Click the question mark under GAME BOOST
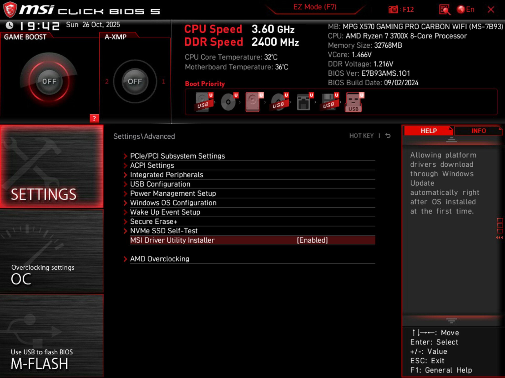This screenshot has height=378, width=505. pyautogui.click(x=94, y=119)
